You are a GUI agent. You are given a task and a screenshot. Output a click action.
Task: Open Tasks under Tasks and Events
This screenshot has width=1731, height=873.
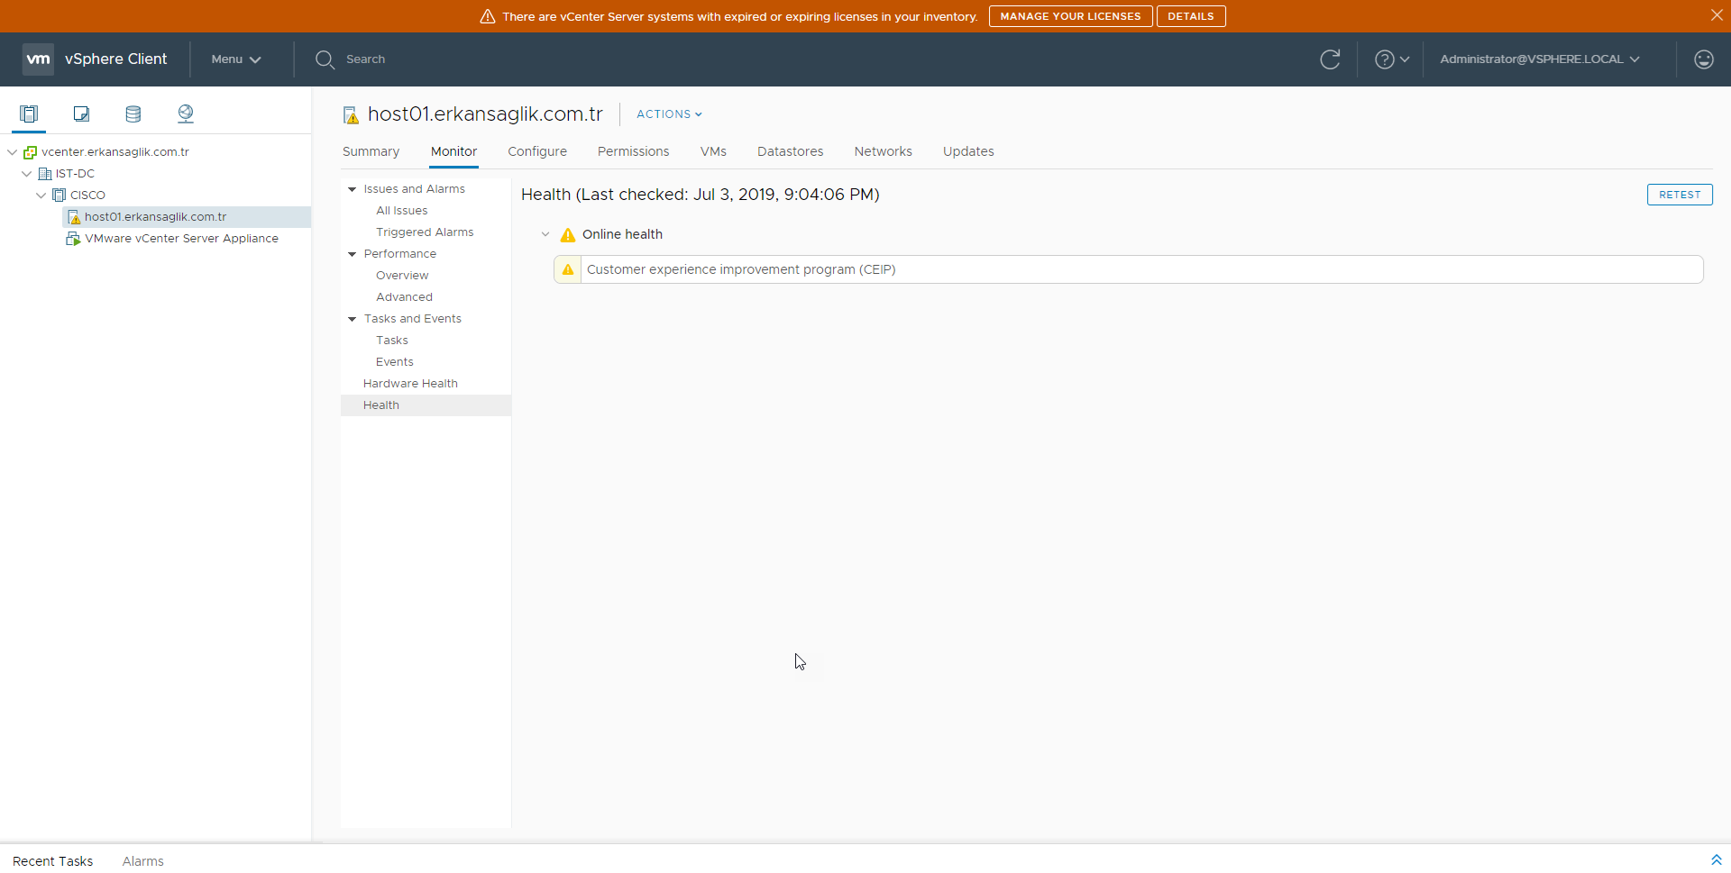coord(392,341)
